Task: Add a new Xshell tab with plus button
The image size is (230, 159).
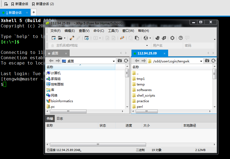Action: coord(34,12)
